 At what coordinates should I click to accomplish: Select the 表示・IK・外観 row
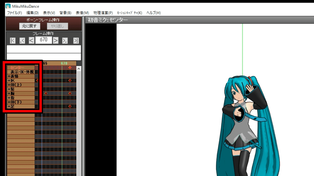click(21, 72)
